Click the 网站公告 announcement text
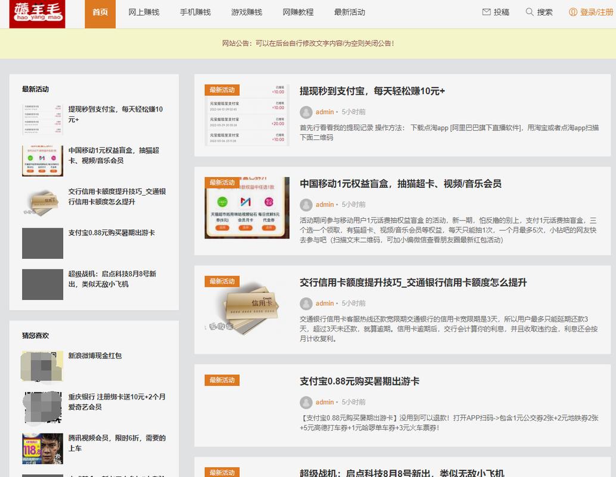Screen dimensions: 616x477 [x=308, y=44]
